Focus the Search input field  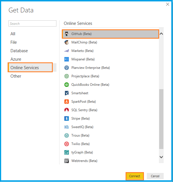pos(32,24)
